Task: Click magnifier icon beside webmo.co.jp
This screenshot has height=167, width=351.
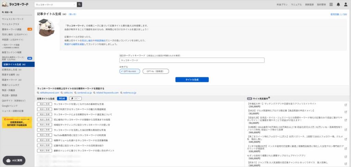Action: [121, 93]
